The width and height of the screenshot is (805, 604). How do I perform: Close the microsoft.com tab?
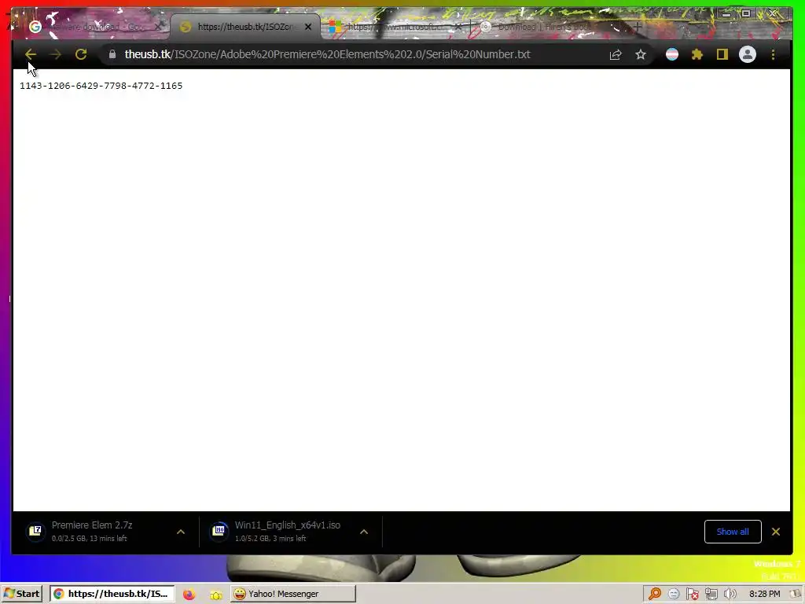pos(458,26)
